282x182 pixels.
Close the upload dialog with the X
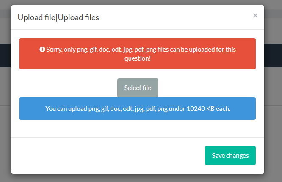coord(255,16)
